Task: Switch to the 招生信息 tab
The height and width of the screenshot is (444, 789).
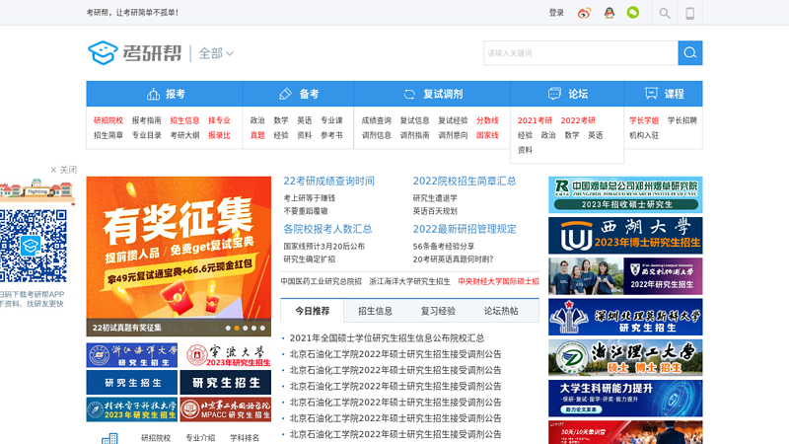Action: [375, 311]
